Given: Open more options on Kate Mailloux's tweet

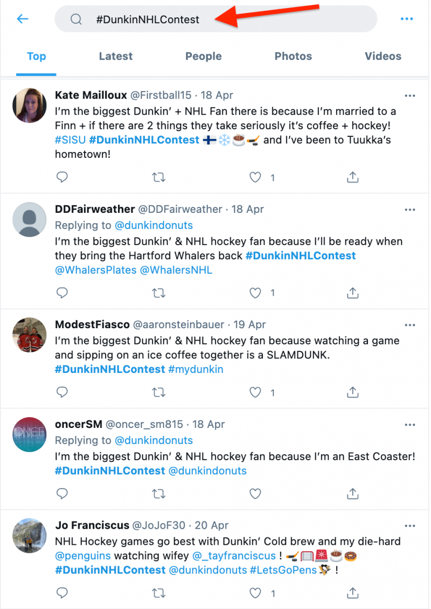Looking at the screenshot, I should tap(409, 95).
